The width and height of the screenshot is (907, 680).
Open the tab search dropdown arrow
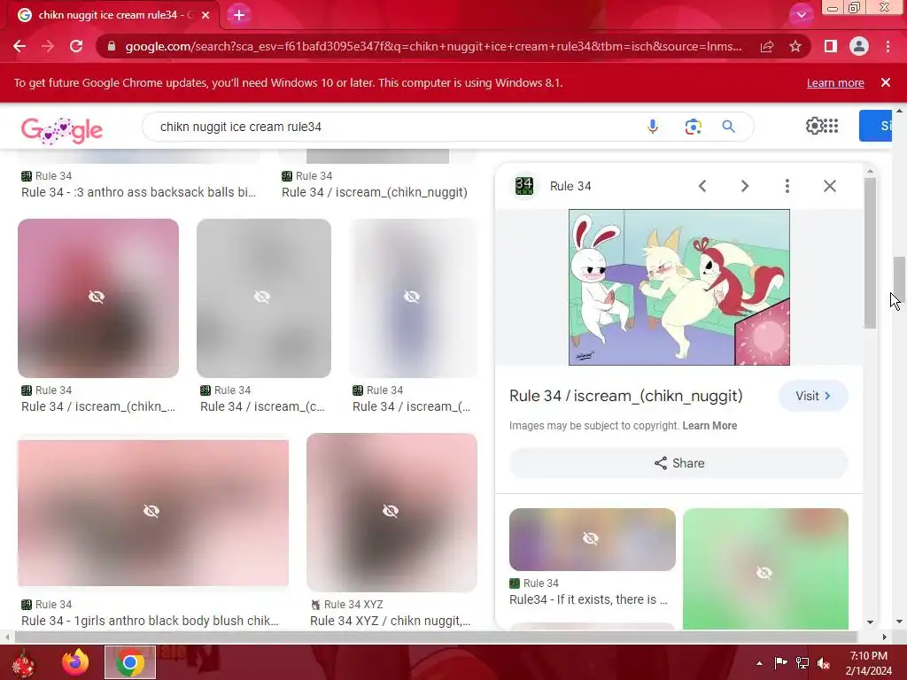pos(801,15)
